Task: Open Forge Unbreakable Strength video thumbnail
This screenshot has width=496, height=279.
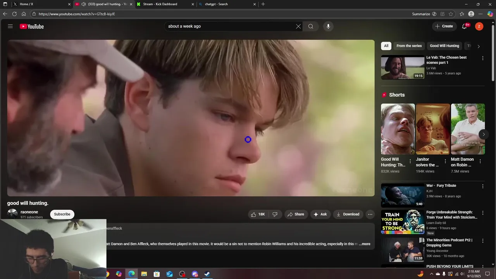Action: pos(403,222)
